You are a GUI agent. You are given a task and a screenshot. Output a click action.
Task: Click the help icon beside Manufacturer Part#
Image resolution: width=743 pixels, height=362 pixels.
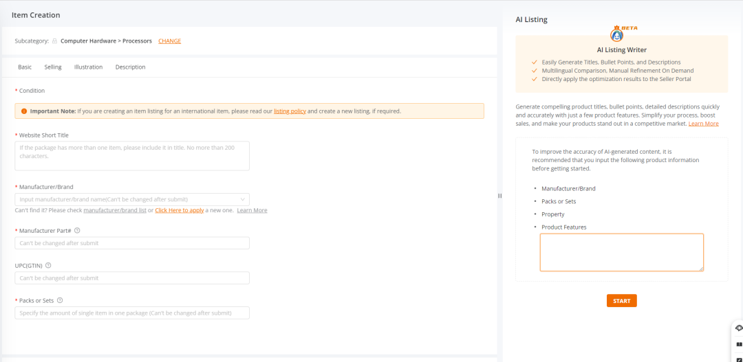(x=77, y=231)
